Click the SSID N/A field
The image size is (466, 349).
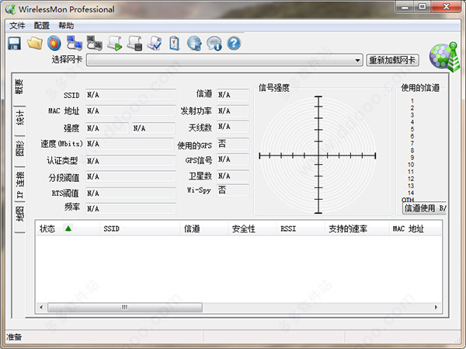coord(130,95)
